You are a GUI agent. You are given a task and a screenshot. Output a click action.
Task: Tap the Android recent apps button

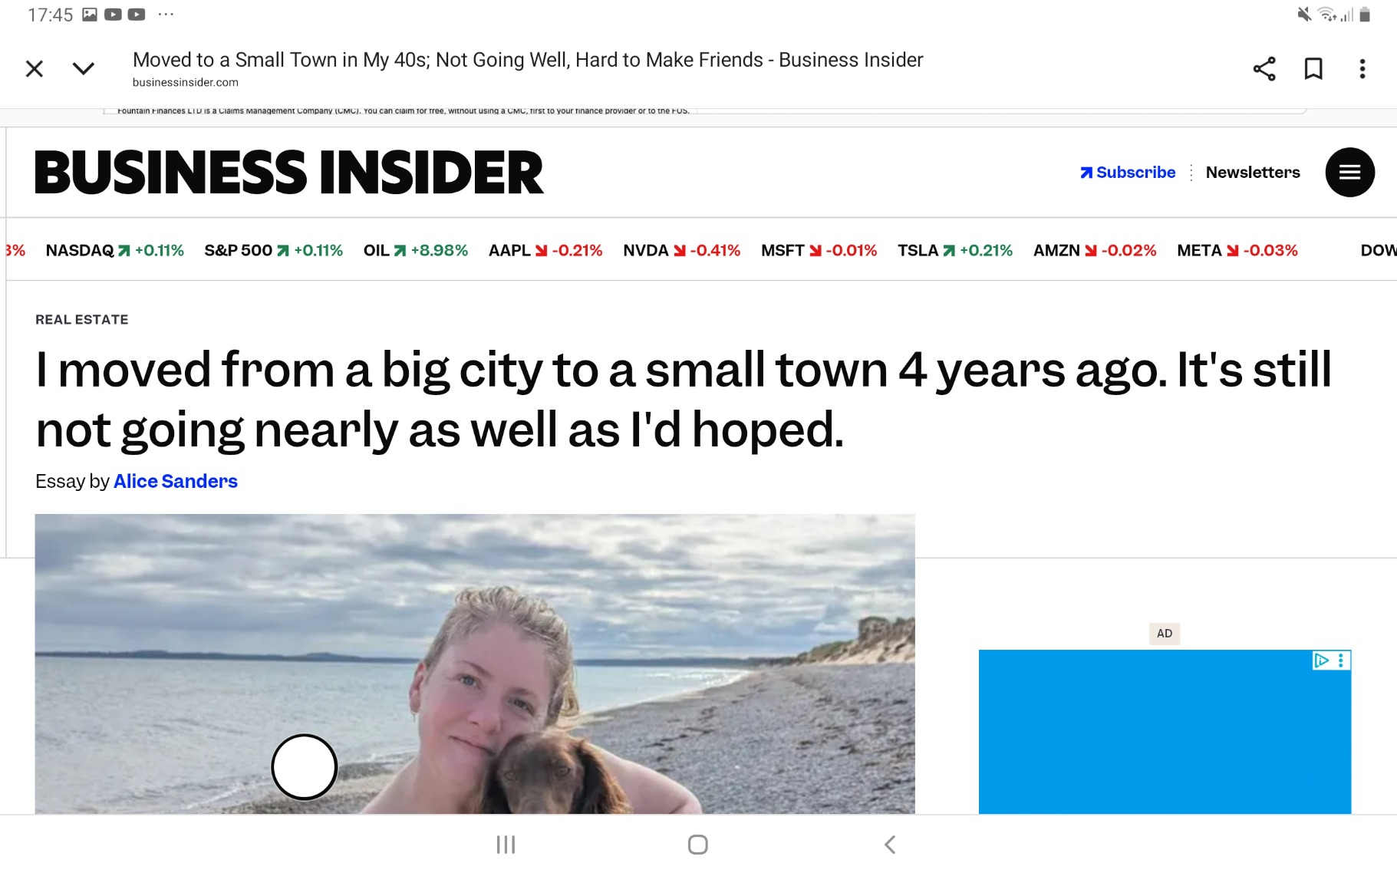pos(506,845)
